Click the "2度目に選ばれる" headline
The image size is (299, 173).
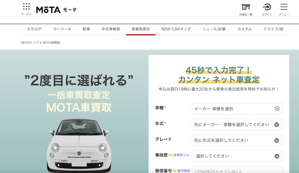[79, 81]
